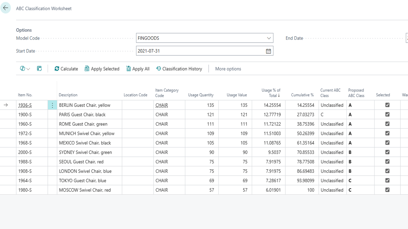Click cumulative value 93.98099
The width and height of the screenshot is (408, 229).
pos(305,181)
